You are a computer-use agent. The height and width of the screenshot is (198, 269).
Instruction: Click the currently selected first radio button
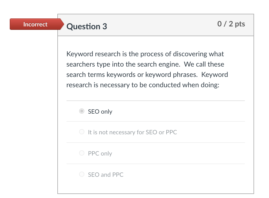click(x=81, y=111)
